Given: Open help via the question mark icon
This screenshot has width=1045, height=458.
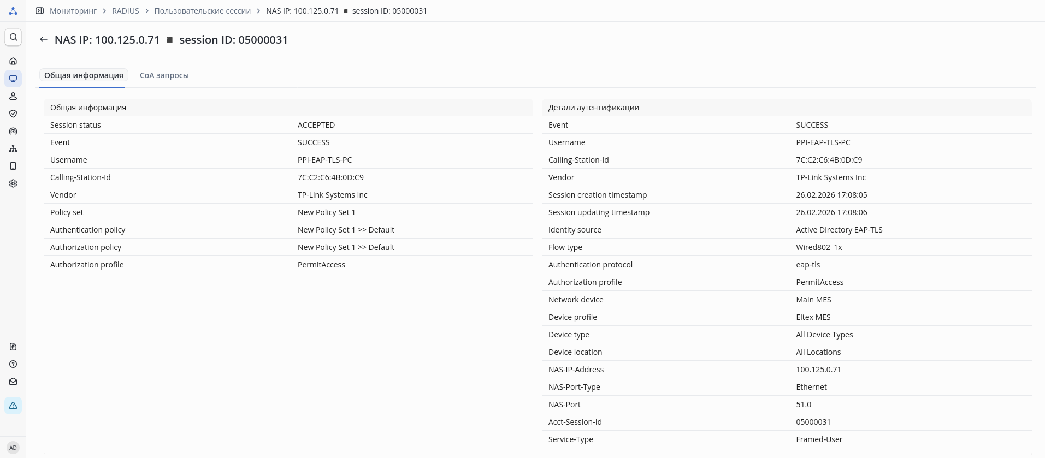Looking at the screenshot, I should [x=13, y=364].
